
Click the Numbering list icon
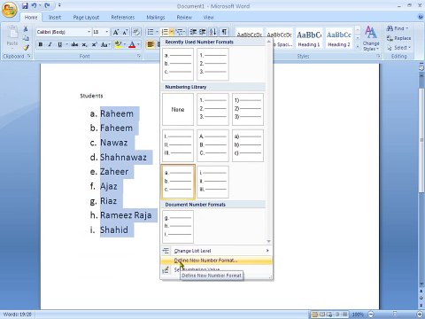click(165, 32)
